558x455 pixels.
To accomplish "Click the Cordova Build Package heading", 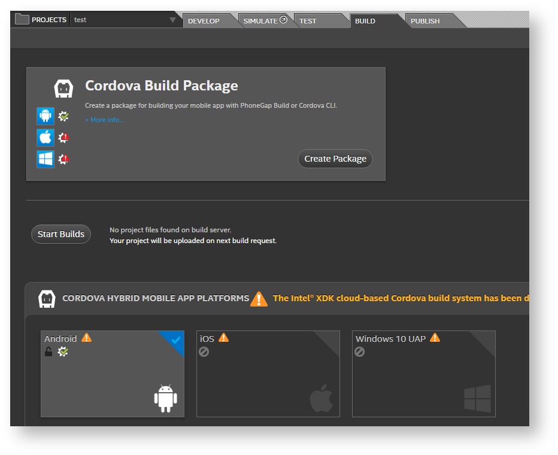I will click(162, 86).
